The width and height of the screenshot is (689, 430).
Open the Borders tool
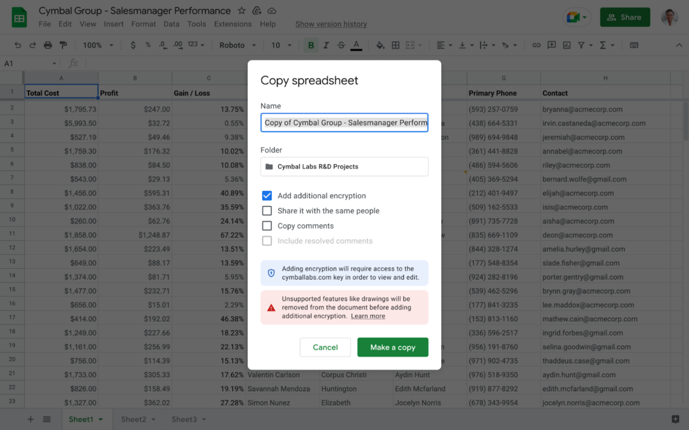tap(396, 45)
